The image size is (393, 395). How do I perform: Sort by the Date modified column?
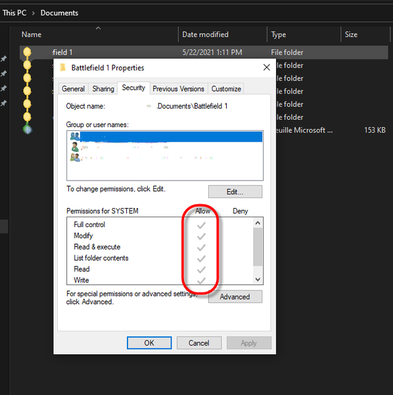[x=223, y=34]
